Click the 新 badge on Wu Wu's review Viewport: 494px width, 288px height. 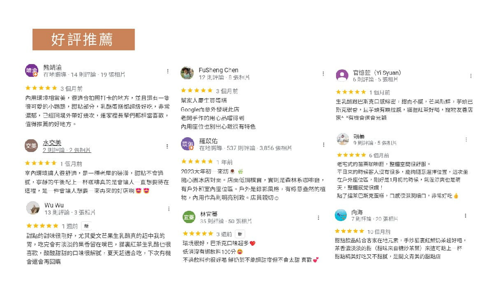(x=86, y=226)
